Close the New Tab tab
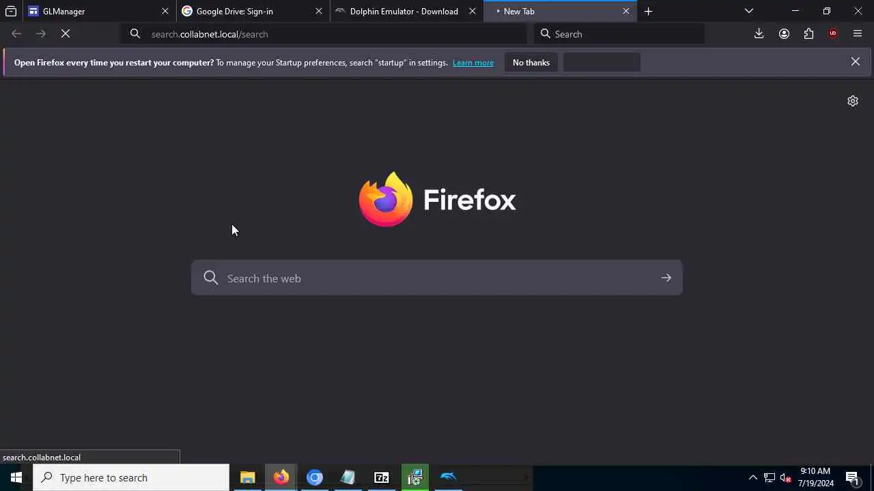 625,11
